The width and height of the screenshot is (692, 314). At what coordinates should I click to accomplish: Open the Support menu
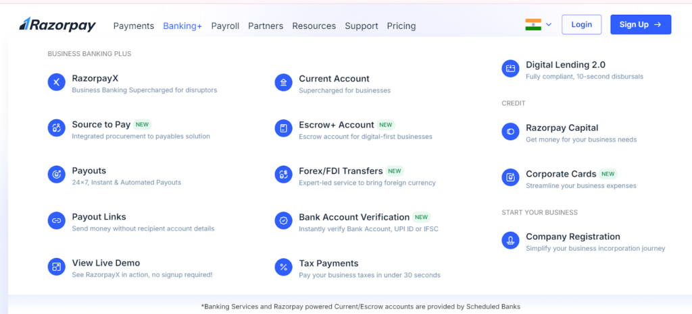(362, 26)
